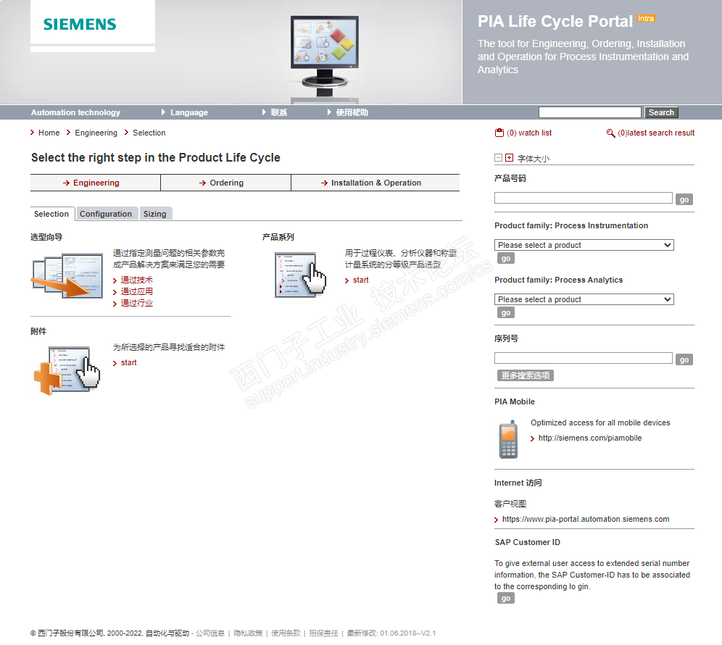The width and height of the screenshot is (722, 645).
Task: Go to Engineering breadcrumb
Action: [x=96, y=133]
